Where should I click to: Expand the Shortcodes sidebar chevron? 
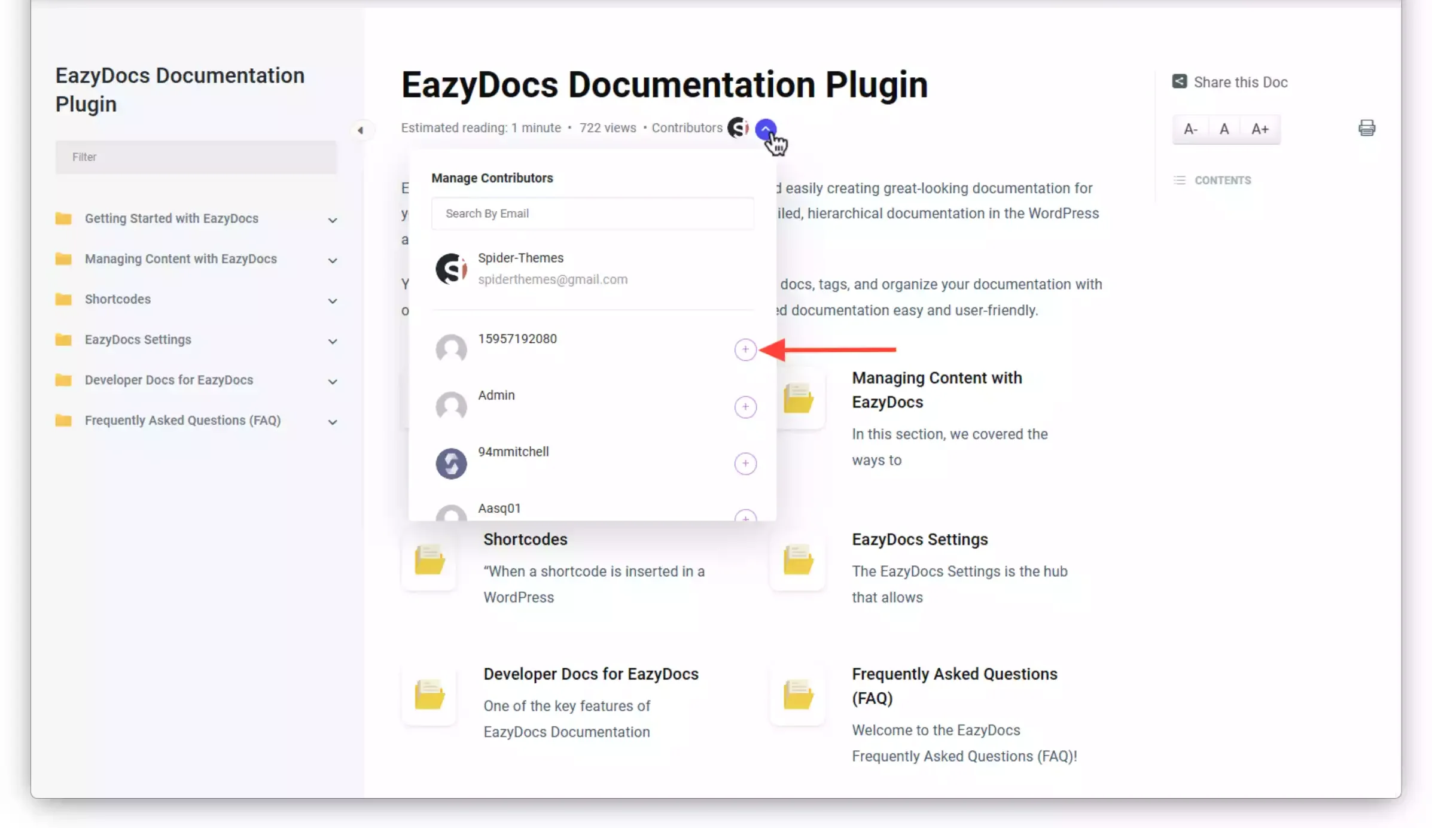[x=333, y=301]
